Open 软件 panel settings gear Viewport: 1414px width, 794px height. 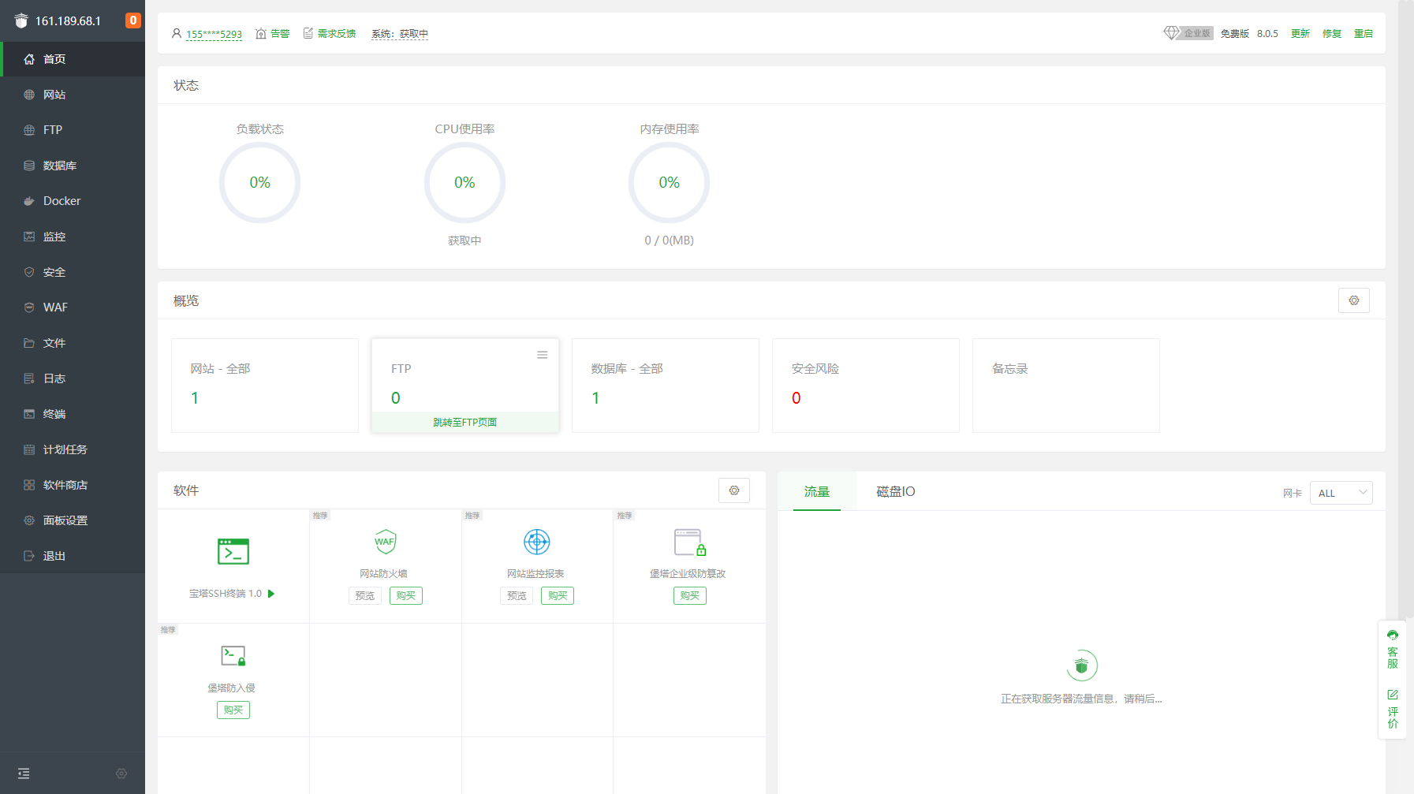point(733,490)
